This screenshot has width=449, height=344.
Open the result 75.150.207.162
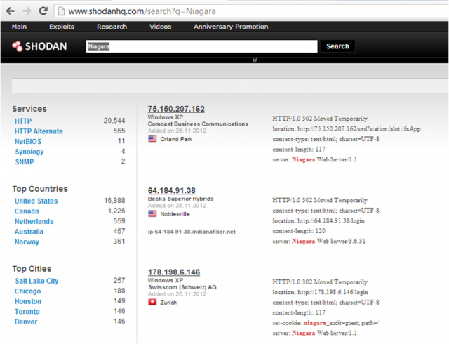[176, 109]
